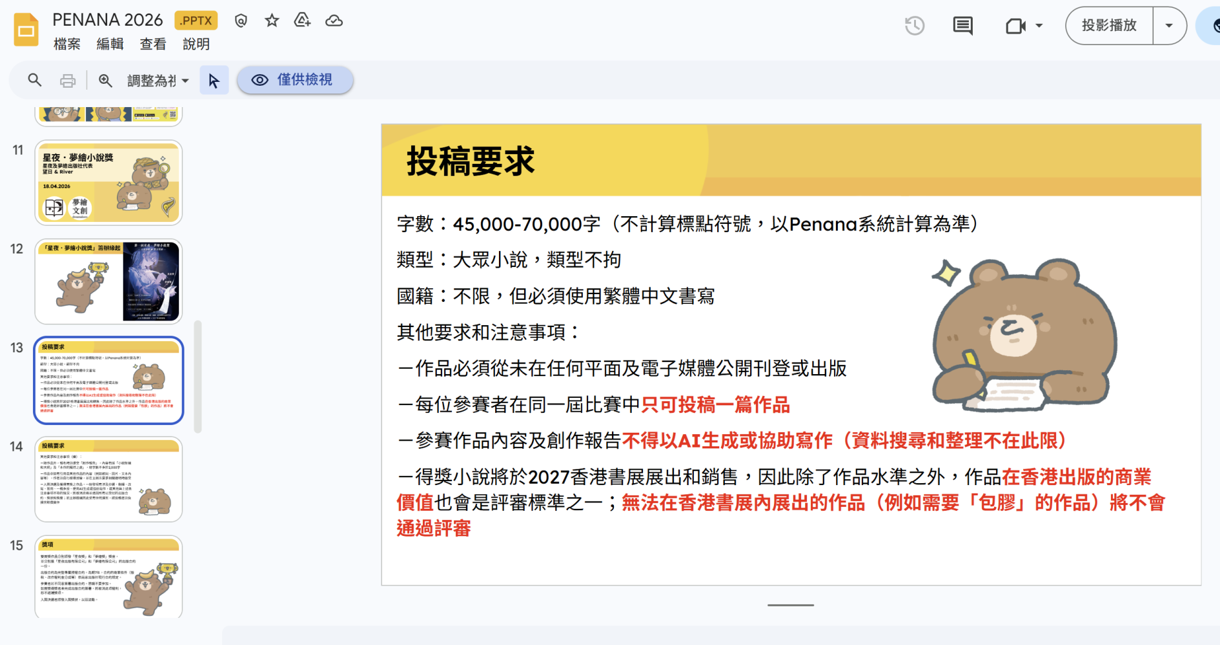1220x645 pixels.
Task: Open the comments panel icon
Action: pos(962,26)
